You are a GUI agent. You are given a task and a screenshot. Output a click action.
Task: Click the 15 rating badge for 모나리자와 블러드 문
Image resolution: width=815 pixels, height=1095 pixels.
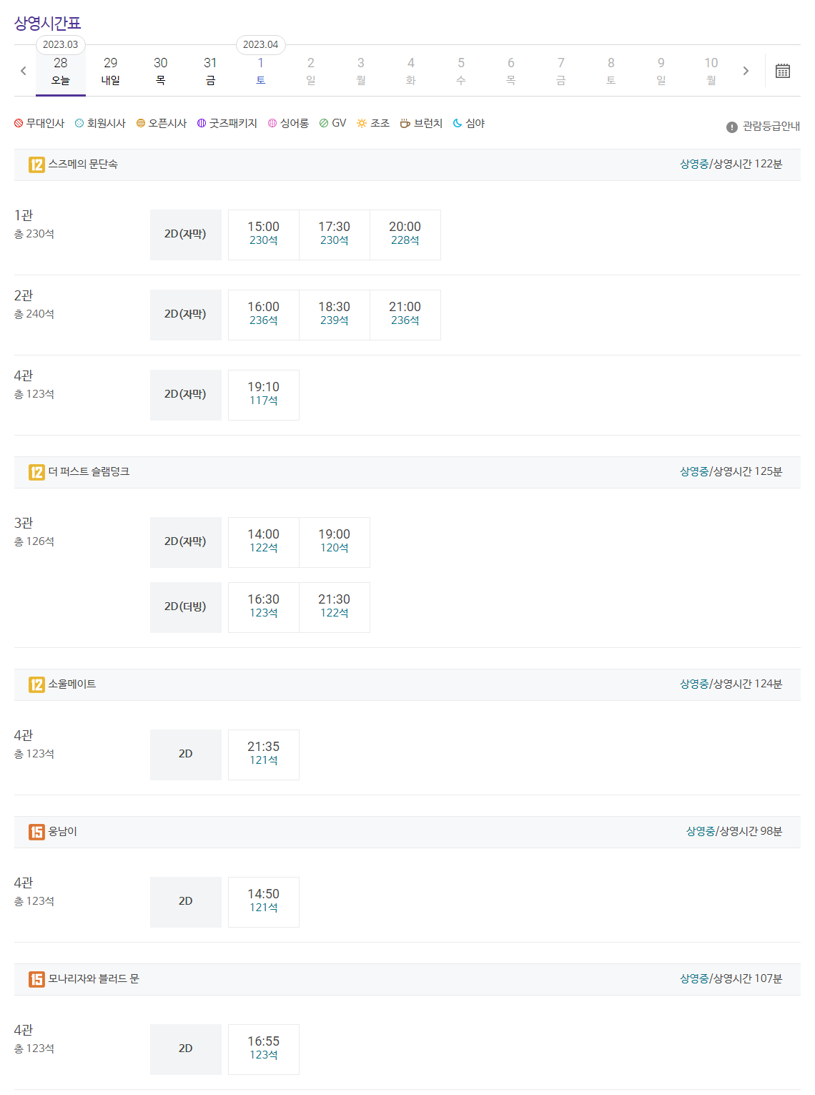36,979
